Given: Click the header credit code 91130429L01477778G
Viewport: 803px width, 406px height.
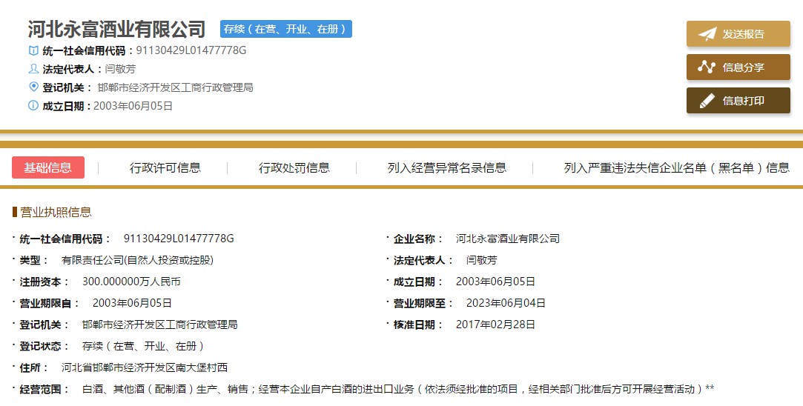Looking at the screenshot, I should (x=191, y=50).
